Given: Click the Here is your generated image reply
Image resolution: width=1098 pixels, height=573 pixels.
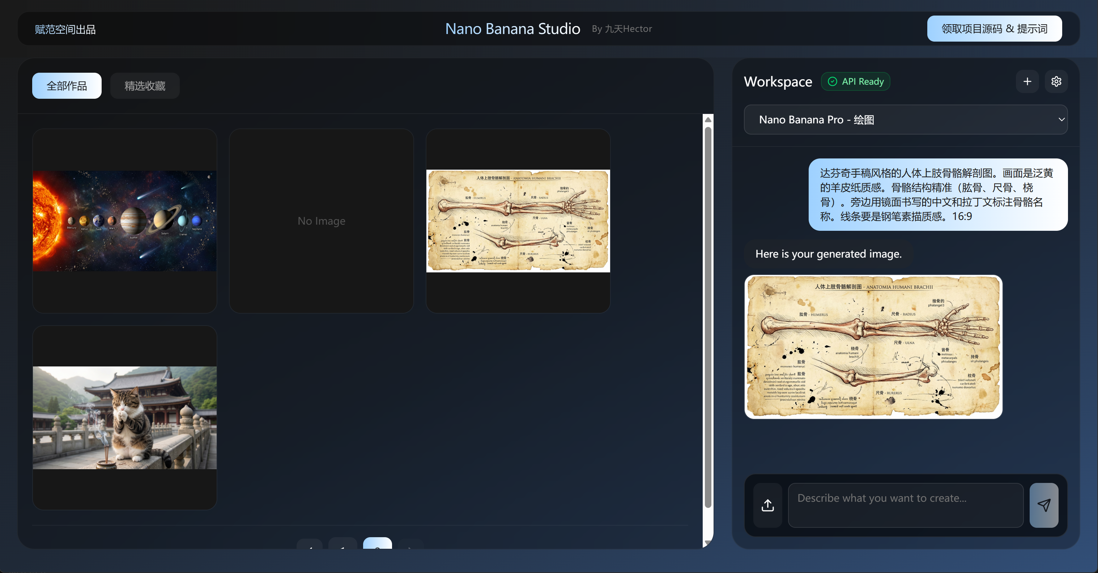Looking at the screenshot, I should [x=828, y=254].
